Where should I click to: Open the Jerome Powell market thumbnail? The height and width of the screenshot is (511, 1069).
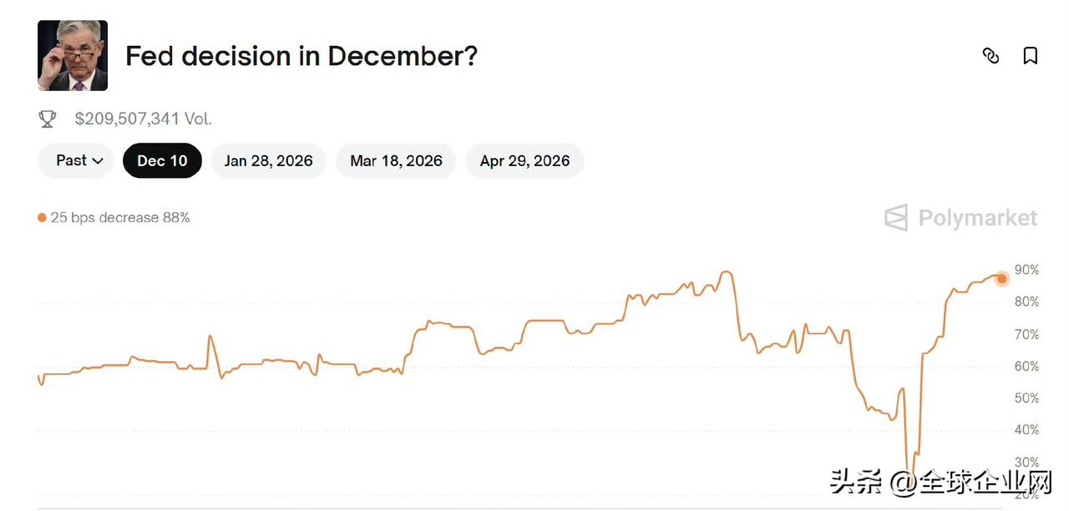point(73,56)
